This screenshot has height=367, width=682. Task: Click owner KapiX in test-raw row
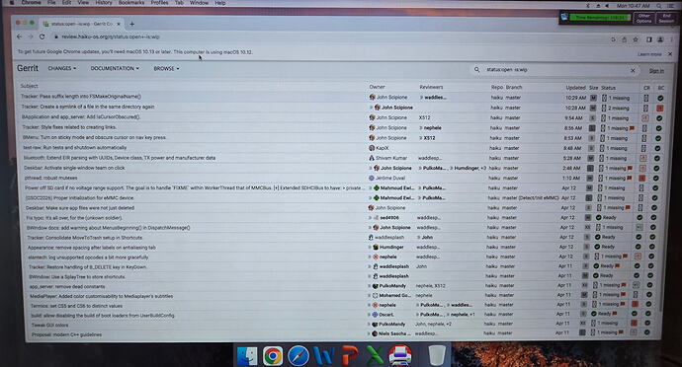pos(382,148)
